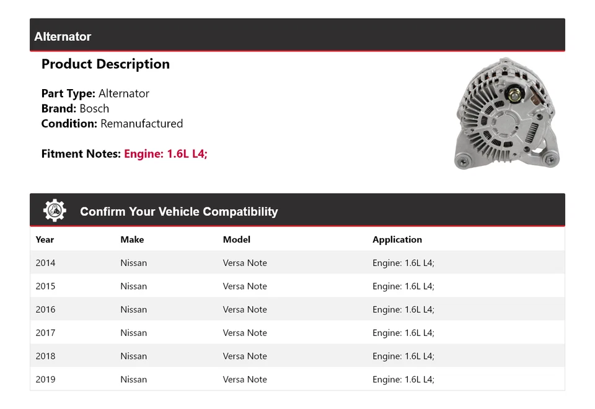Sort table by the Year column header
Screen dimensions: 595x409
point(45,239)
